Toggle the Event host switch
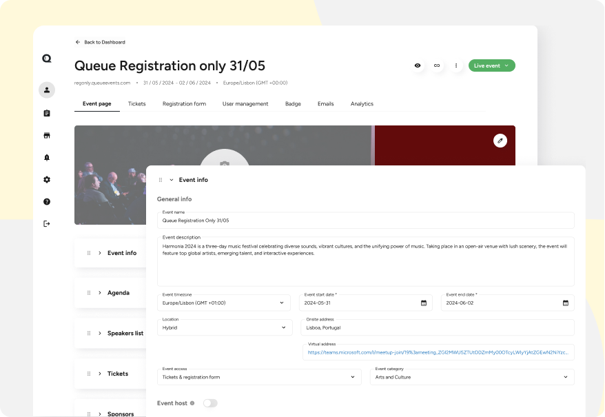Screen dimensions: 605x417 coord(210,403)
